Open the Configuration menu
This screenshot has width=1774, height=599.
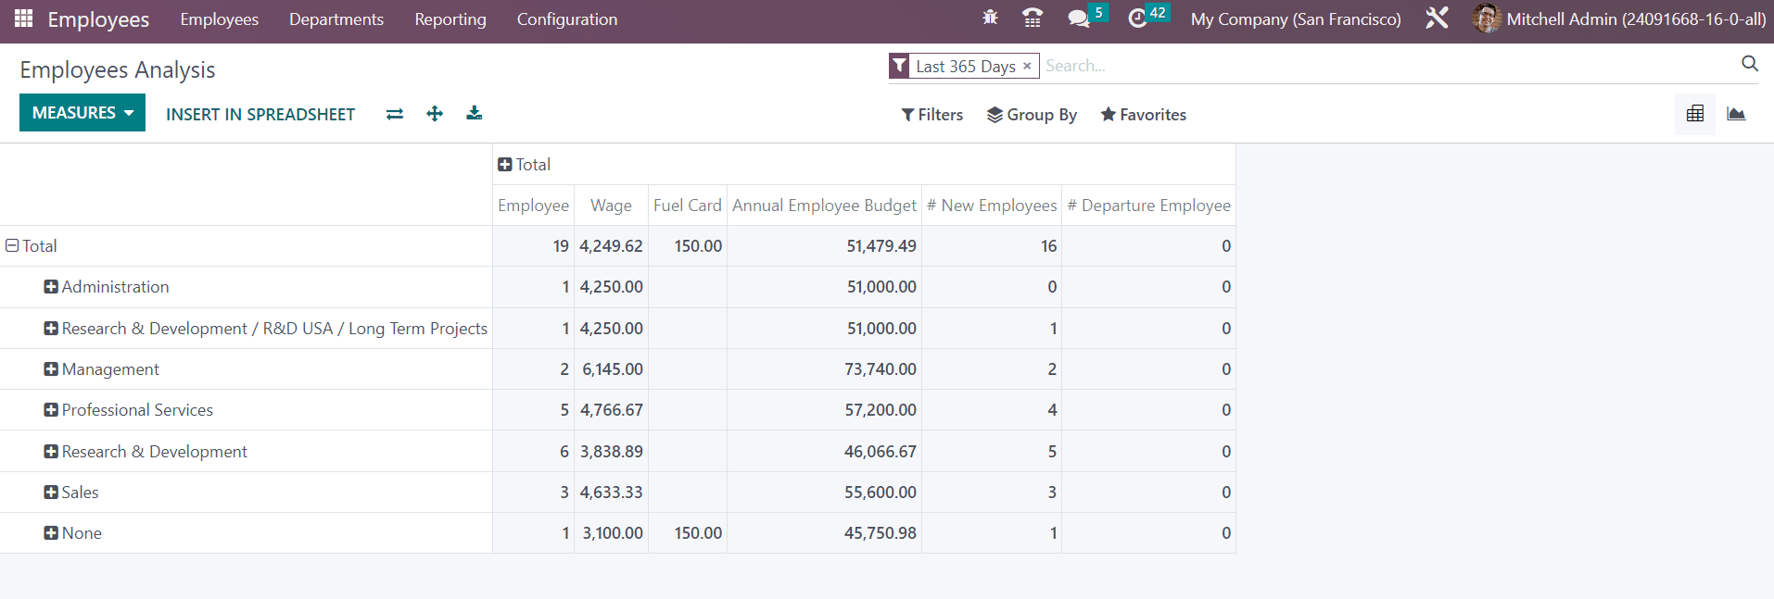(x=566, y=19)
